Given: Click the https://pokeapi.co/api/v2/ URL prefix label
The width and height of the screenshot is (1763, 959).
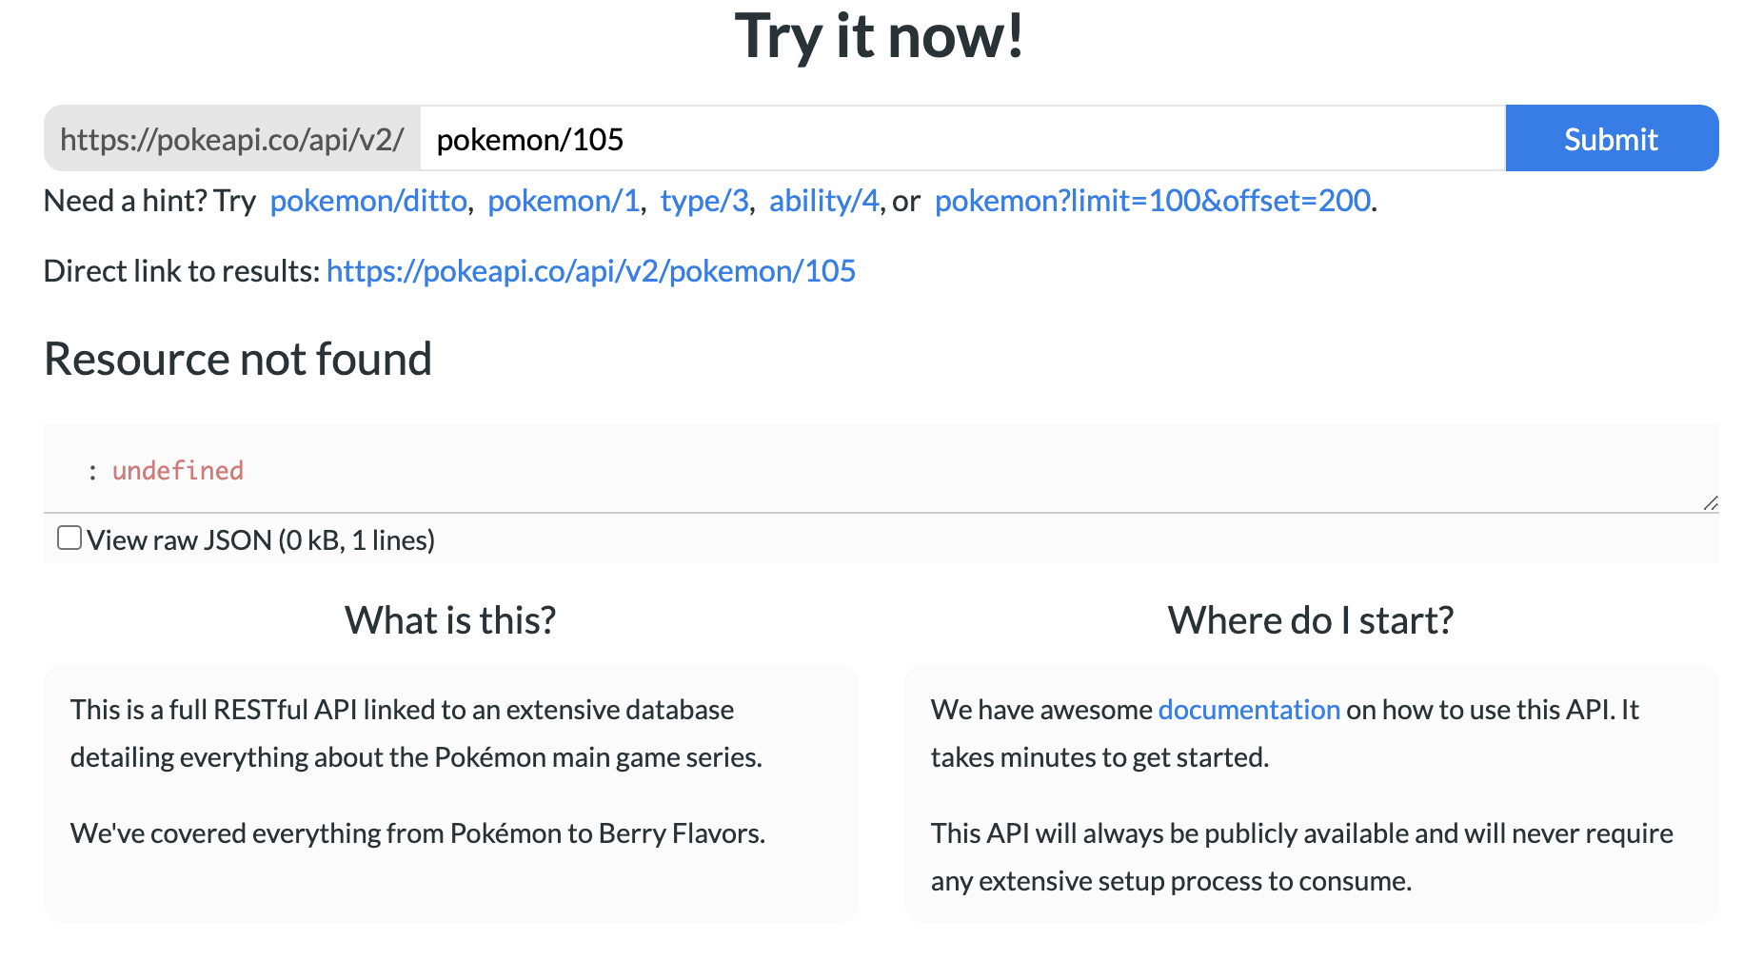Looking at the screenshot, I should [x=232, y=139].
